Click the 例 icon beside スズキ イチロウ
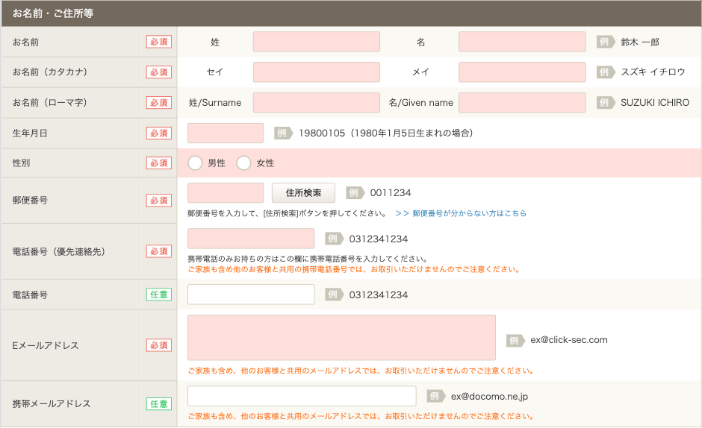 pyautogui.click(x=606, y=72)
